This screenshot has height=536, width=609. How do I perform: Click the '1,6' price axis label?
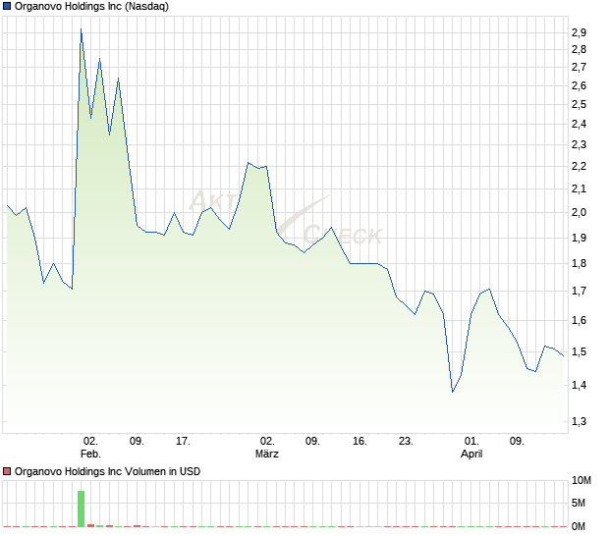click(579, 321)
